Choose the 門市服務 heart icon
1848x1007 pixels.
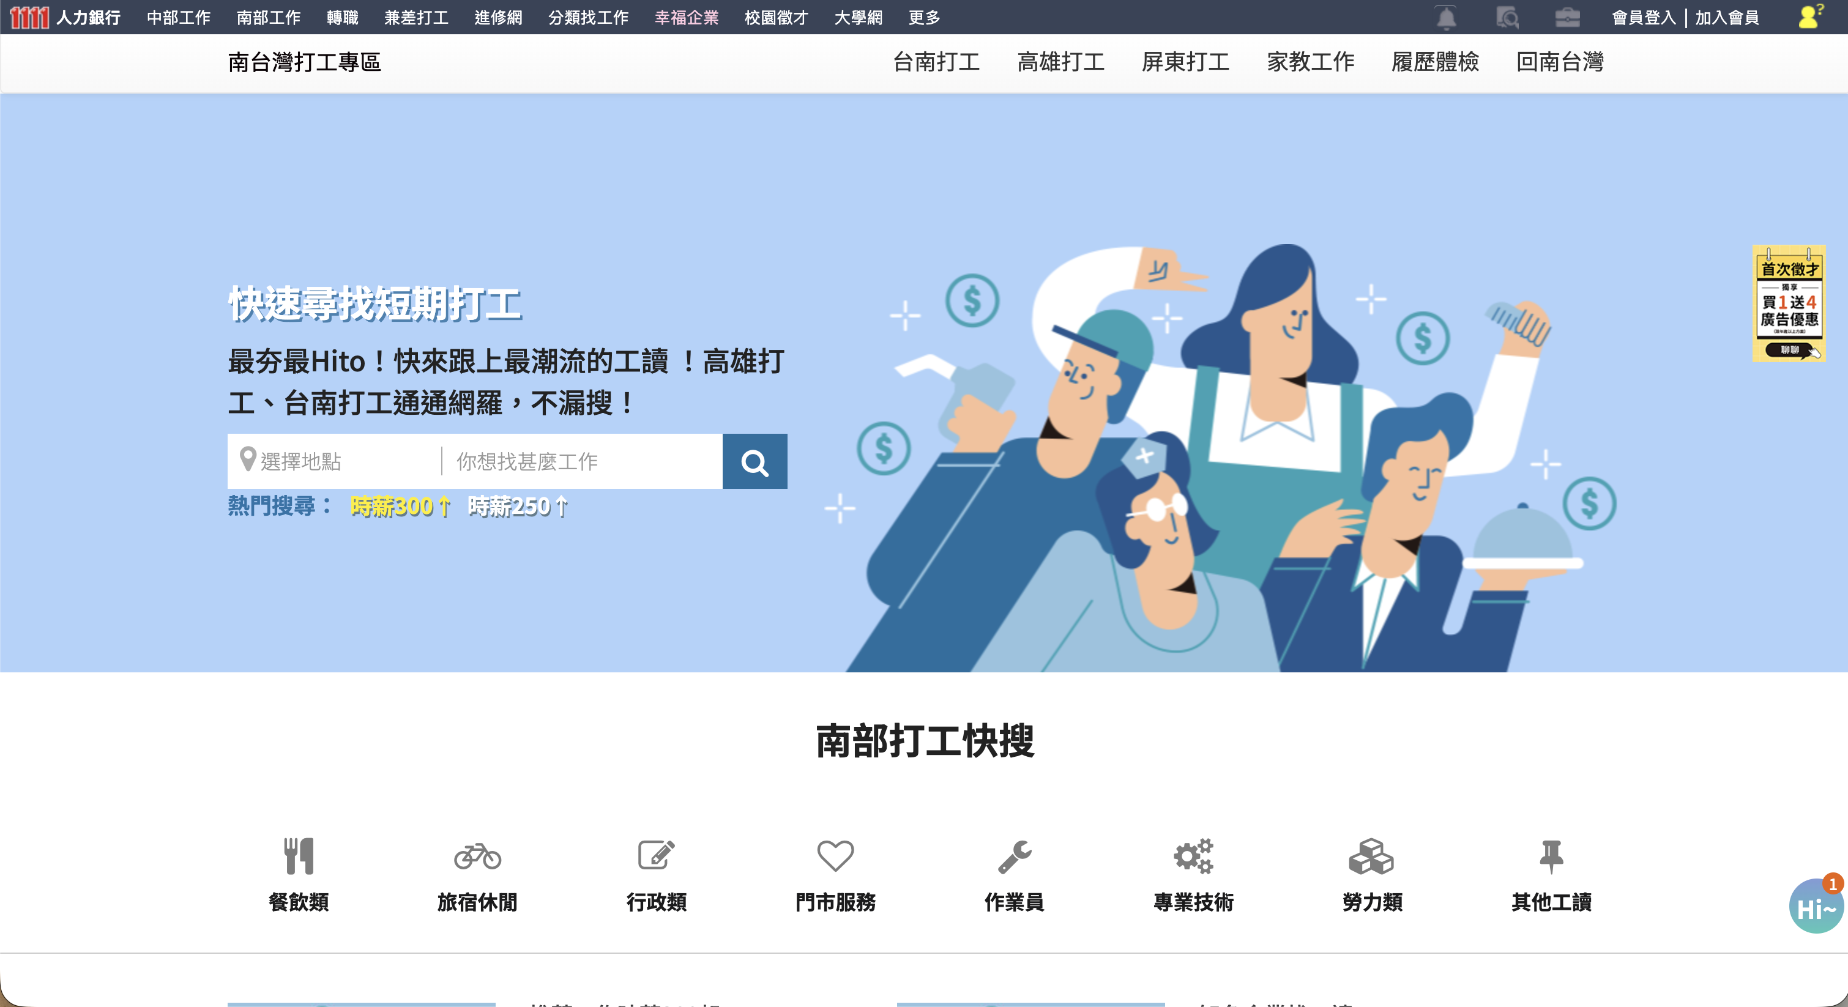pyautogui.click(x=835, y=856)
